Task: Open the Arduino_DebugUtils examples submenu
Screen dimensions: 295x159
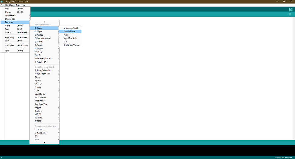Action: (x=45, y=70)
